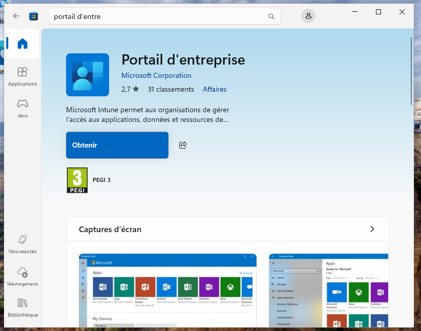Open Applications in the sidebar
The width and height of the screenshot is (421, 331).
pyautogui.click(x=23, y=76)
